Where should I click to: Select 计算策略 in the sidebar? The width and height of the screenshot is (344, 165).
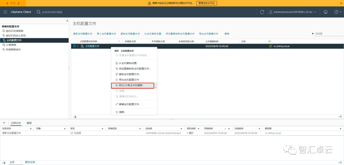point(11,45)
